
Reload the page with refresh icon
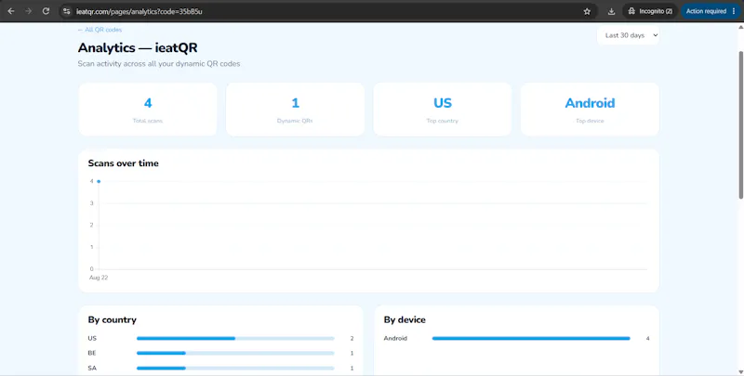[46, 11]
